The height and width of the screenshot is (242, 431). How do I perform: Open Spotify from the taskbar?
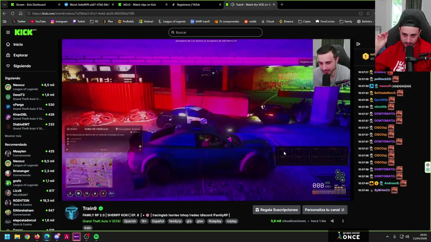coord(96,237)
